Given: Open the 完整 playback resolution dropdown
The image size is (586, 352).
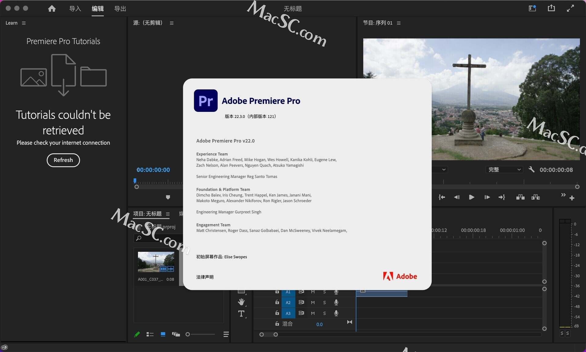Looking at the screenshot, I should coord(504,170).
